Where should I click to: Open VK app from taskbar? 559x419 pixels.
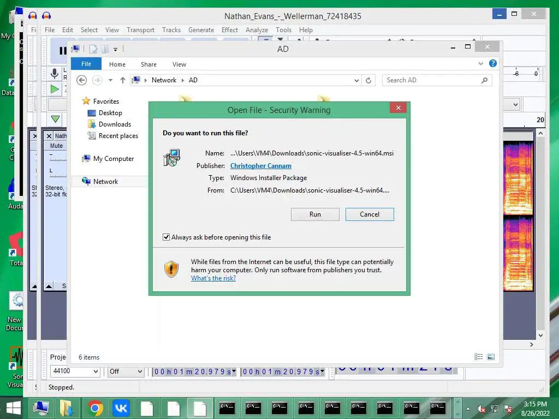(x=121, y=408)
